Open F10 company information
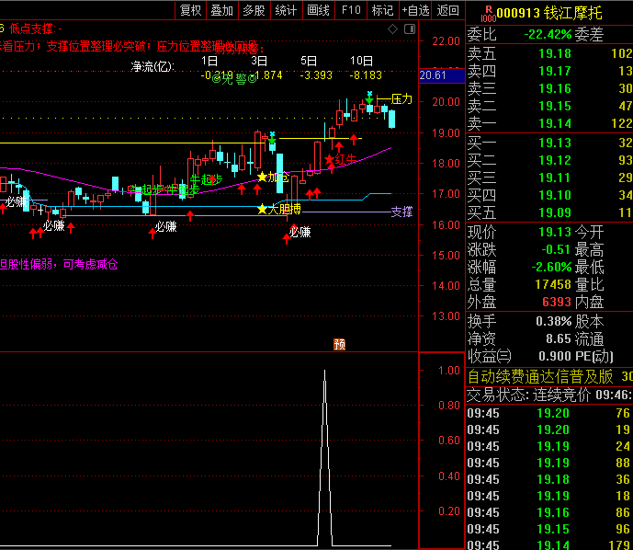 (350, 10)
